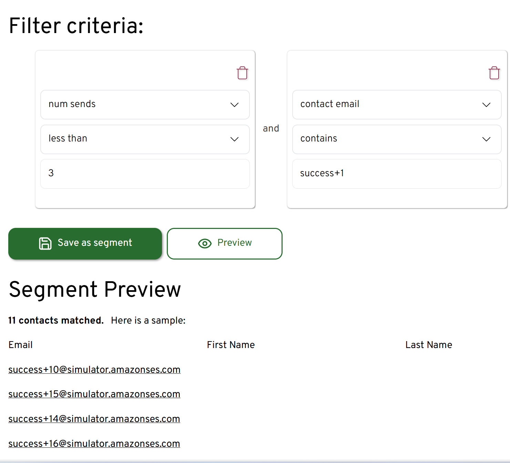Open the success+16@simulator.amazonses.com contact link
The image size is (510, 463).
(94, 444)
